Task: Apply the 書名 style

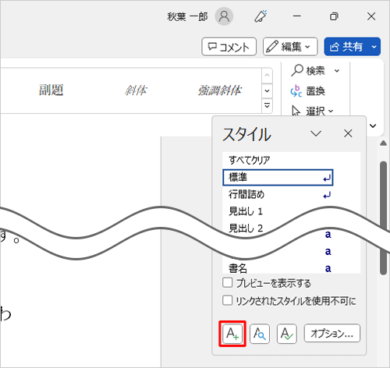Action: (278, 268)
